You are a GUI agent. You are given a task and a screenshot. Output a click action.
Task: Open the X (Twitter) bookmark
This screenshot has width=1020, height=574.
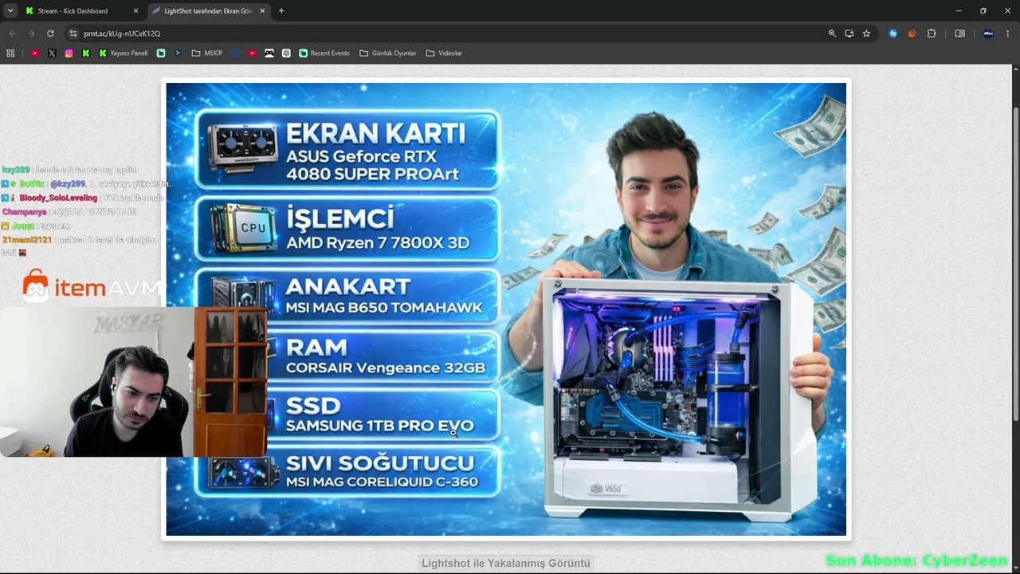click(52, 53)
